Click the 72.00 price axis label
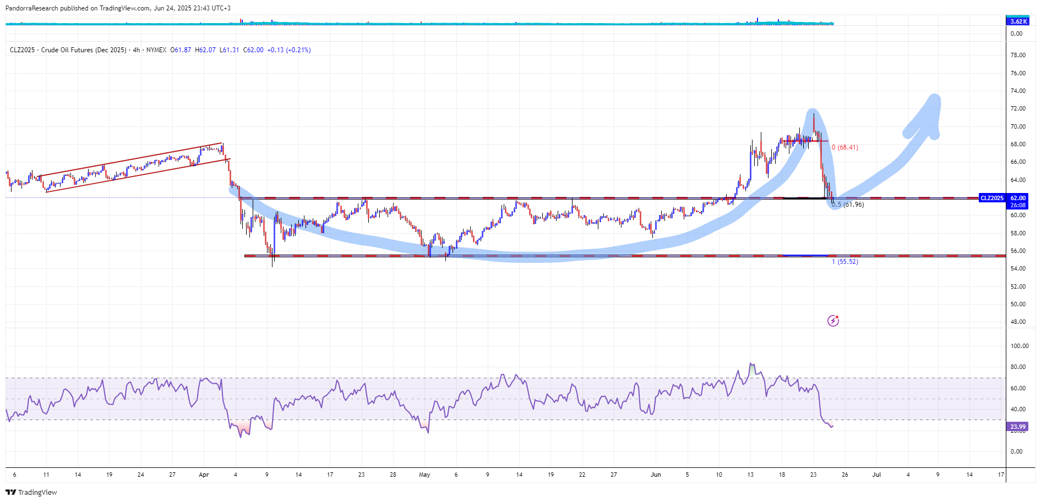This screenshot has width=1041, height=502. (x=1018, y=108)
